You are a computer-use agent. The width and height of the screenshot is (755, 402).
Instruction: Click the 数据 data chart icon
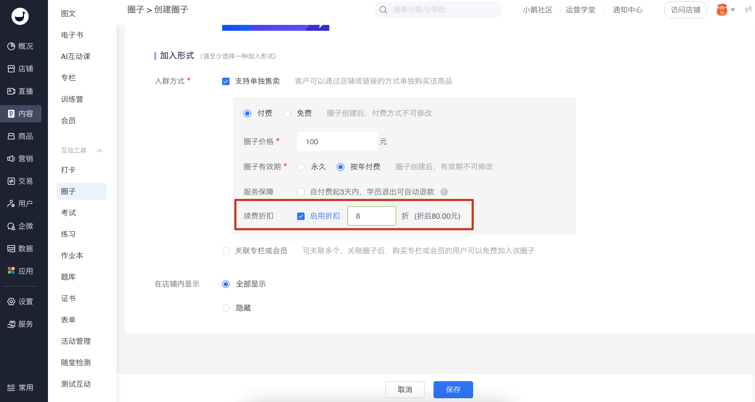click(x=11, y=249)
